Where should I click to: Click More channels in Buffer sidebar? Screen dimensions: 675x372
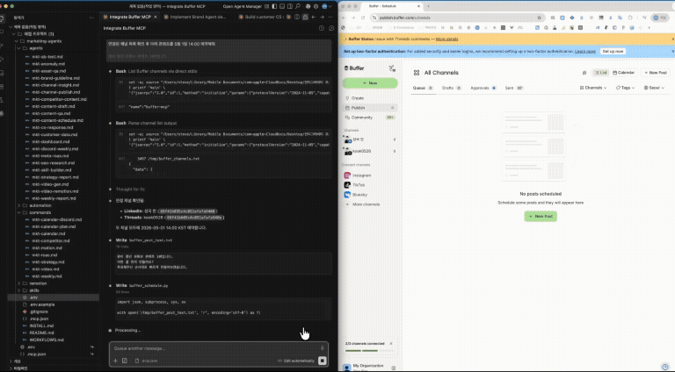366,204
